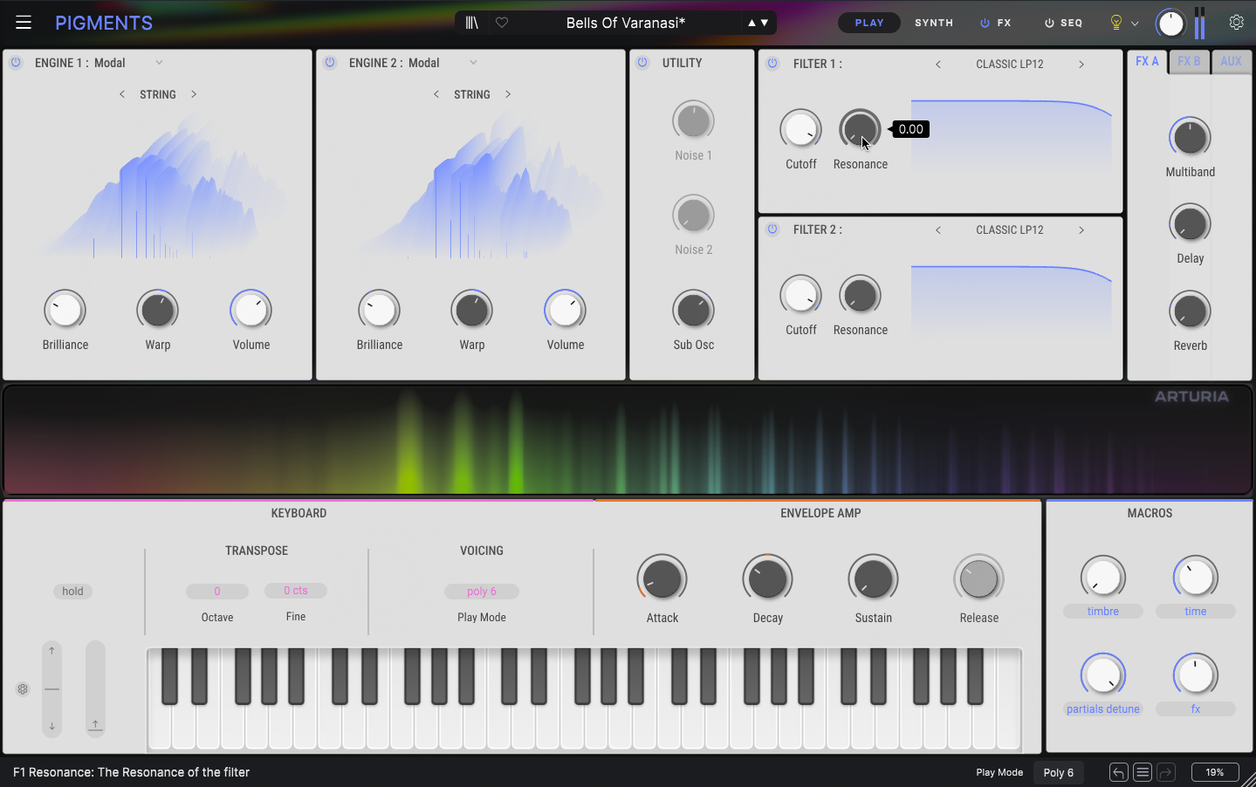The image size is (1256, 787).
Task: Toggle the Engine 1 power button
Action: click(x=16, y=63)
